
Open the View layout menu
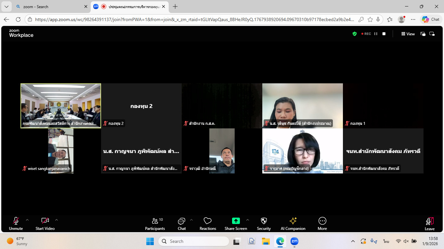click(408, 34)
